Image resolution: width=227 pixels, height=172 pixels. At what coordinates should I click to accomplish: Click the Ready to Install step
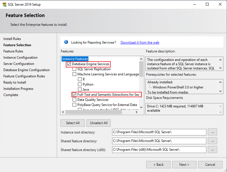click(x=15, y=82)
